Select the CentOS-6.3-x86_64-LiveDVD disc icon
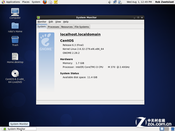 coord(15,77)
